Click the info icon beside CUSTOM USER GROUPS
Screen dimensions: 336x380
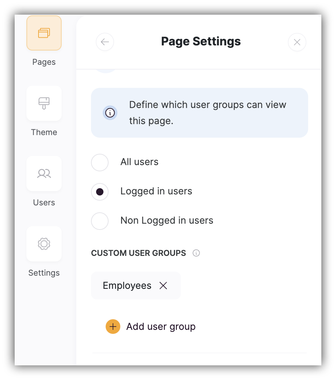click(x=196, y=253)
